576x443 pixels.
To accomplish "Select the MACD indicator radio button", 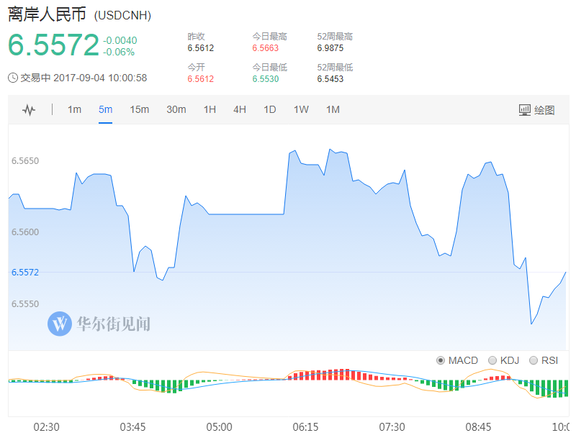I will click(x=441, y=360).
